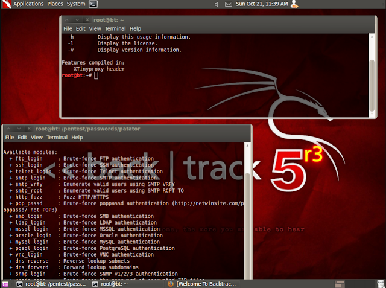Select the workspace switcher in bottom panel
This screenshot has height=288, width=386.
[355, 284]
